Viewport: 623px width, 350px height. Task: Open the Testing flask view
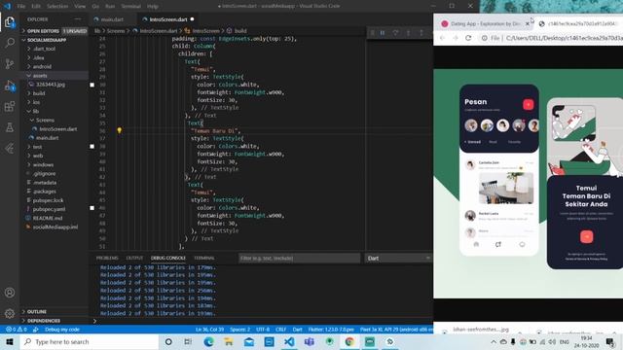tap(10, 127)
